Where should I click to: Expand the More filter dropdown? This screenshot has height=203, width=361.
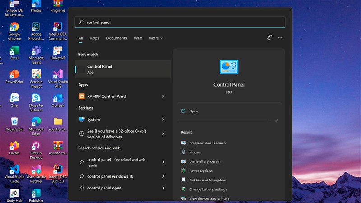156,38
